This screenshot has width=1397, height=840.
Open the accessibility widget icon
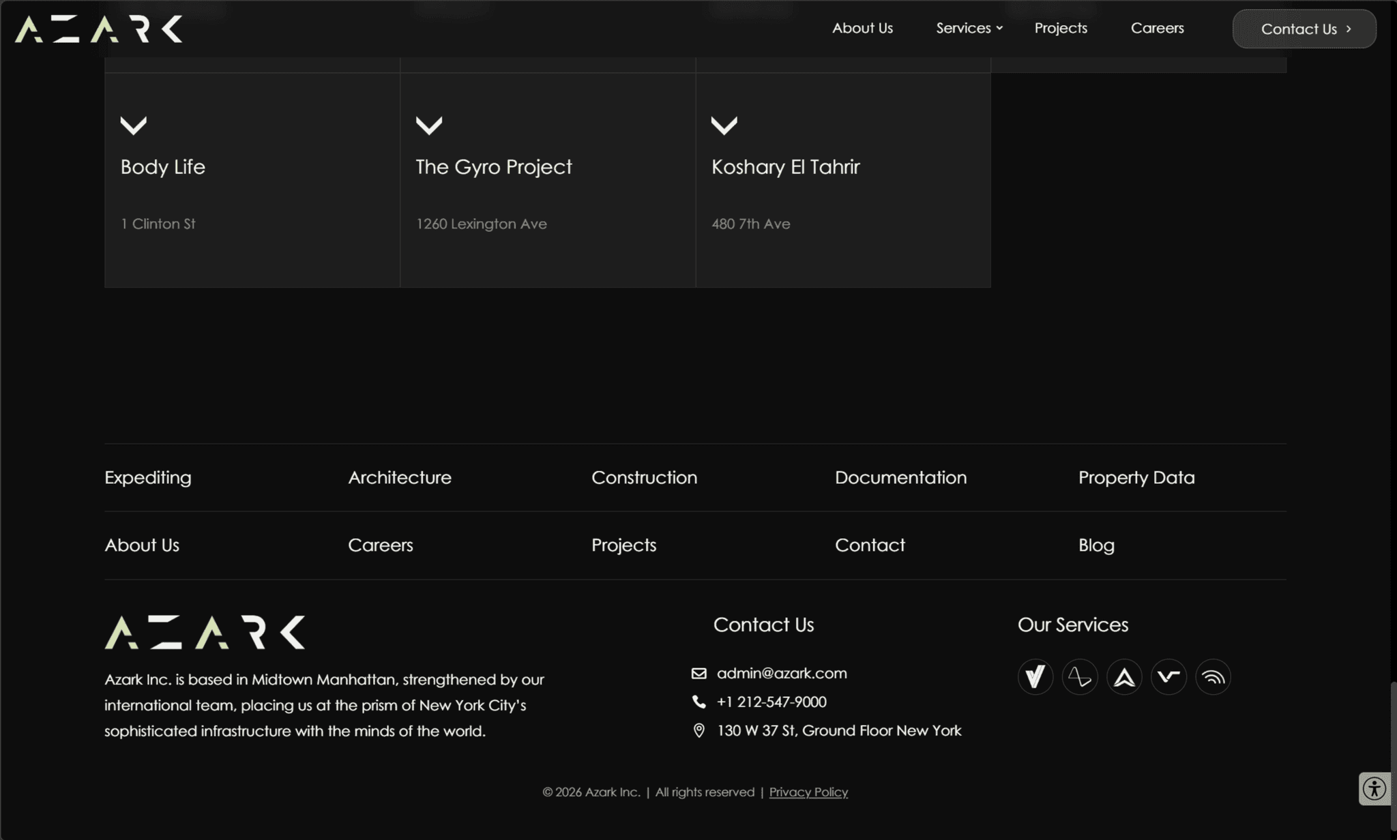pos(1374,789)
